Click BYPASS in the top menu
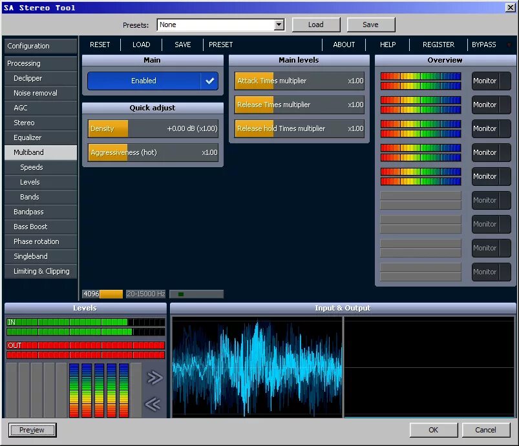 coord(484,45)
